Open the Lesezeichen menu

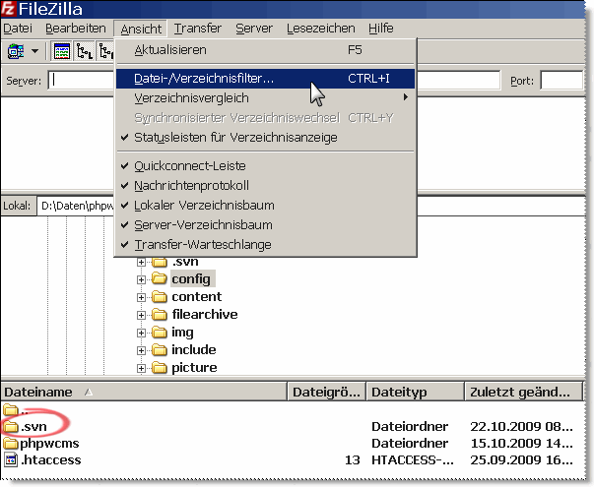click(x=321, y=29)
